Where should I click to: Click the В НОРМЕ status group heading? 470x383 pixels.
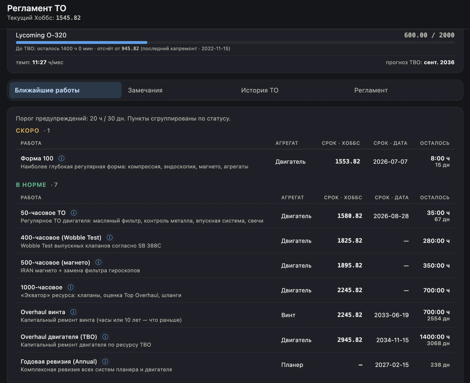tap(31, 185)
